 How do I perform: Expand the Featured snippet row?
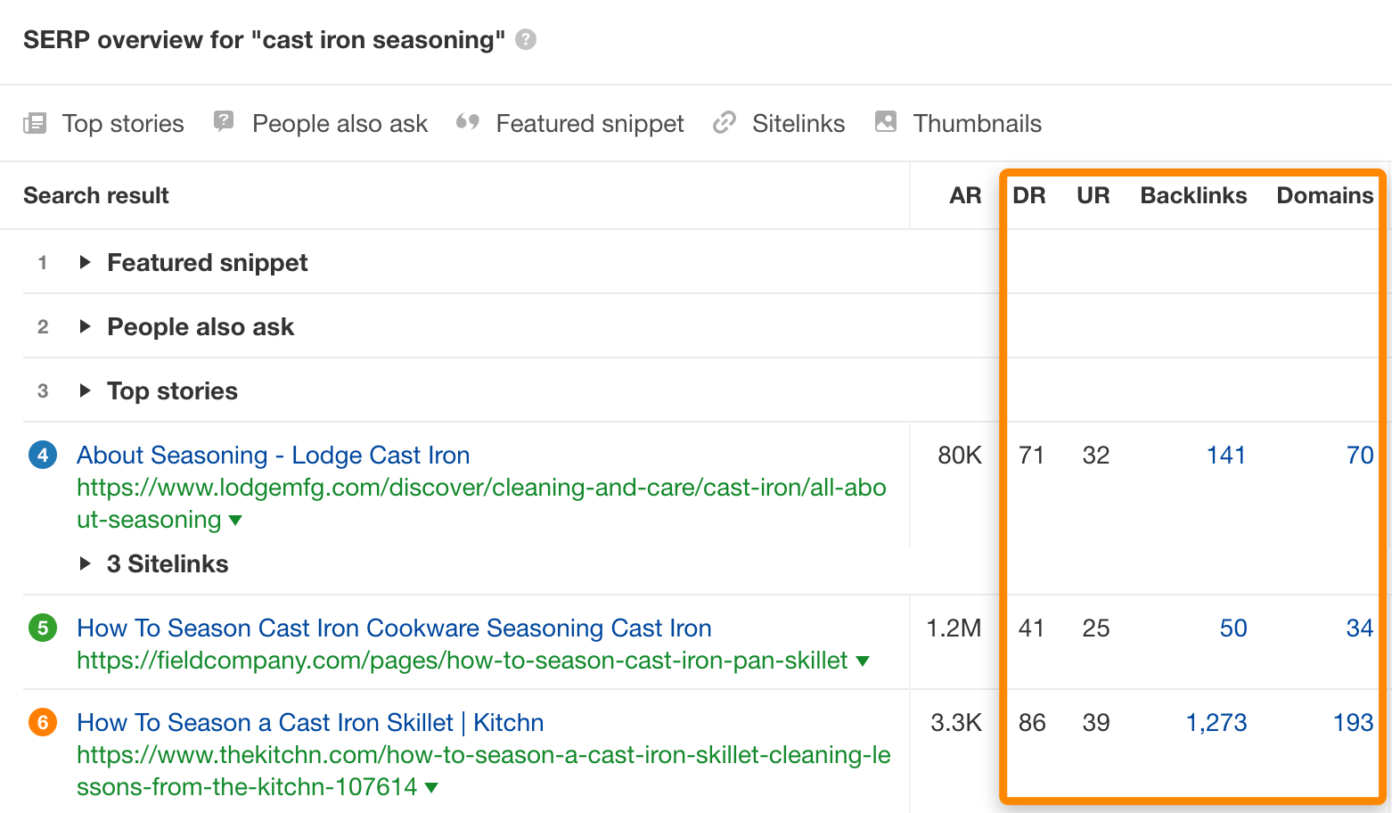click(x=86, y=262)
